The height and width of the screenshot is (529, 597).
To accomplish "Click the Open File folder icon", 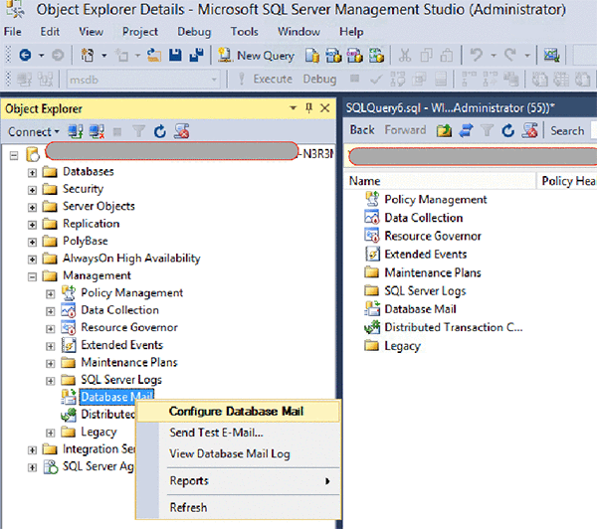I will click(x=154, y=56).
